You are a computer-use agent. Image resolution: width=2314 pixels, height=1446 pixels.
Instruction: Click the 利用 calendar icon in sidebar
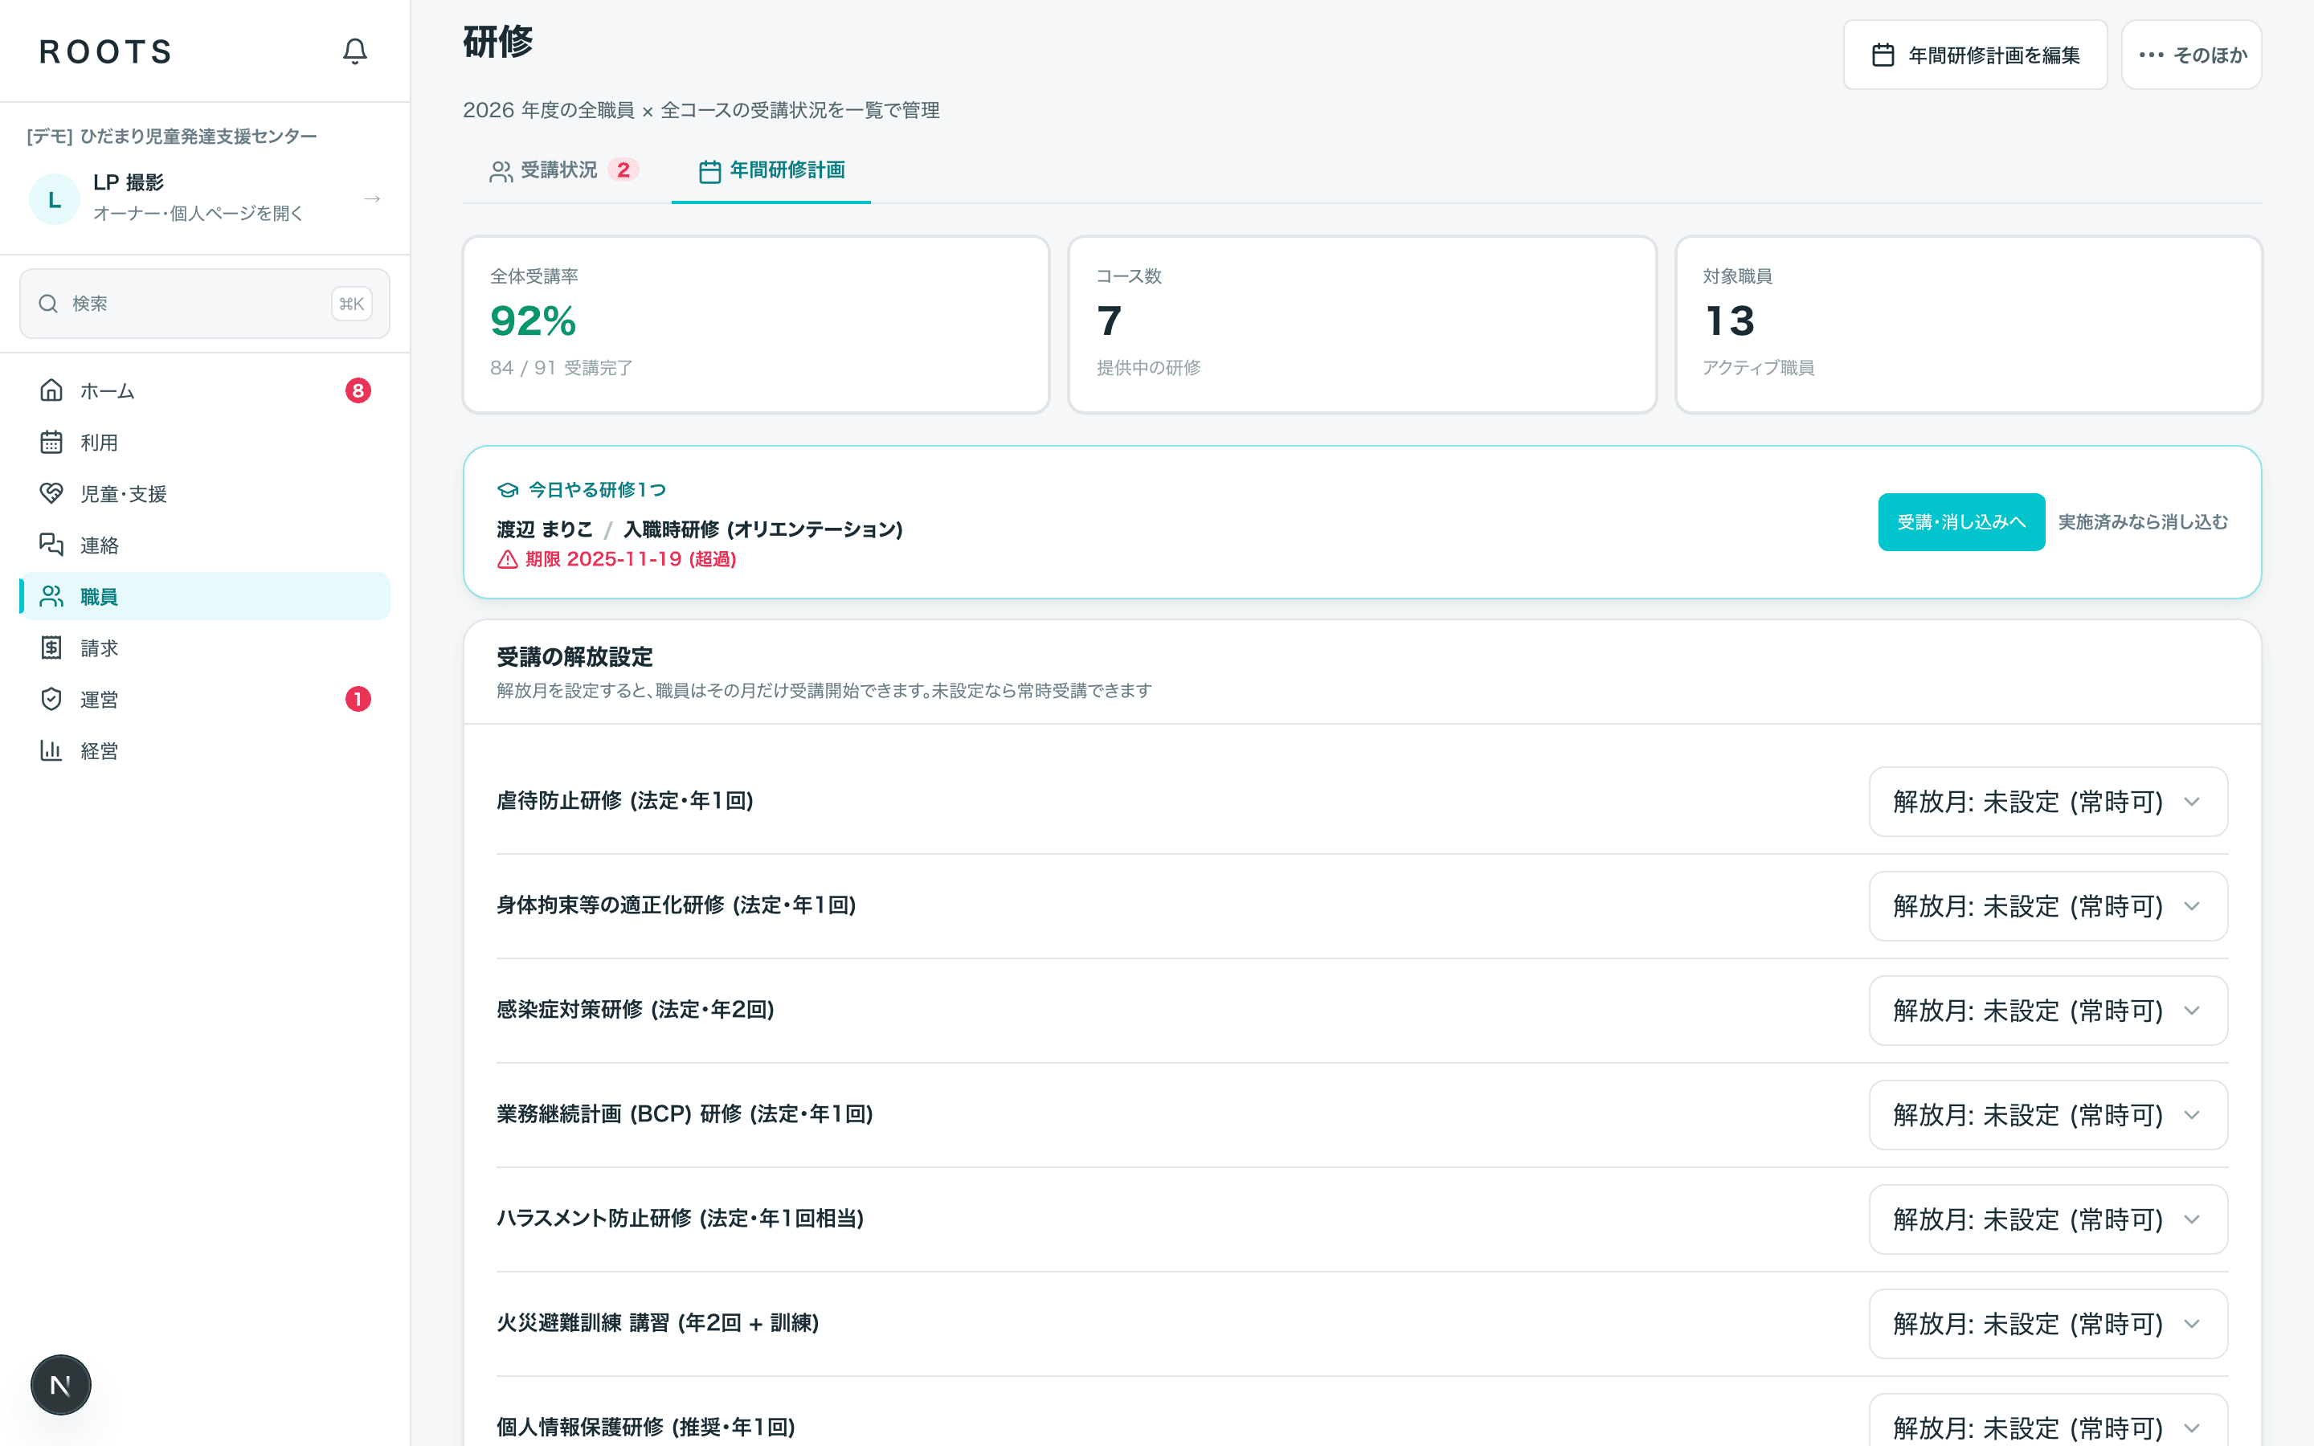click(51, 442)
